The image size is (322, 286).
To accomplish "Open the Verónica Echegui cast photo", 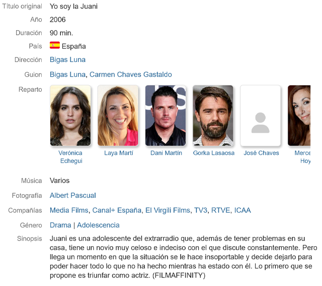I will click(70, 116).
